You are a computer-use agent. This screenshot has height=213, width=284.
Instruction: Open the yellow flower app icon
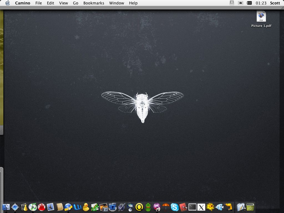pyautogui.click(x=210, y=207)
